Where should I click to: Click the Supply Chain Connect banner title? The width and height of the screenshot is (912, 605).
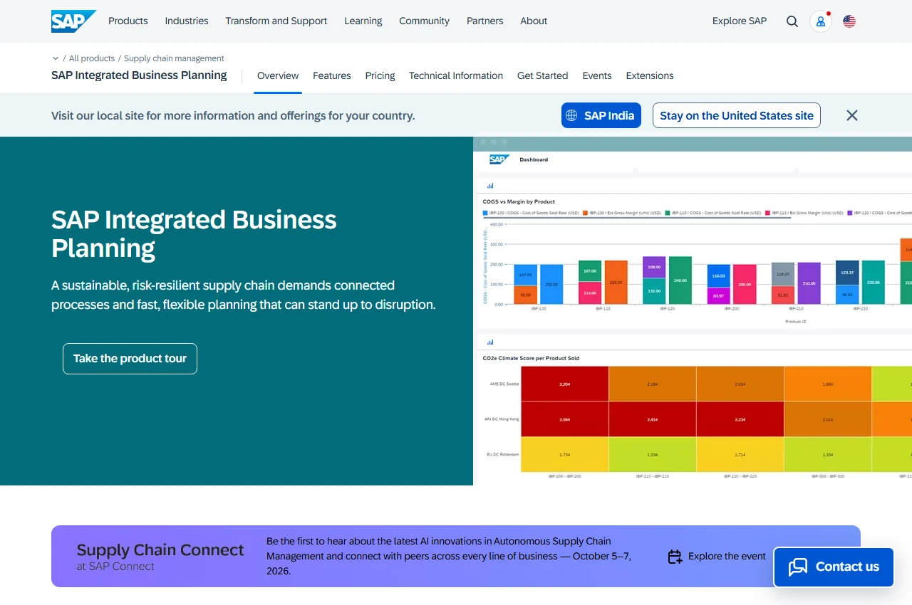click(x=160, y=550)
